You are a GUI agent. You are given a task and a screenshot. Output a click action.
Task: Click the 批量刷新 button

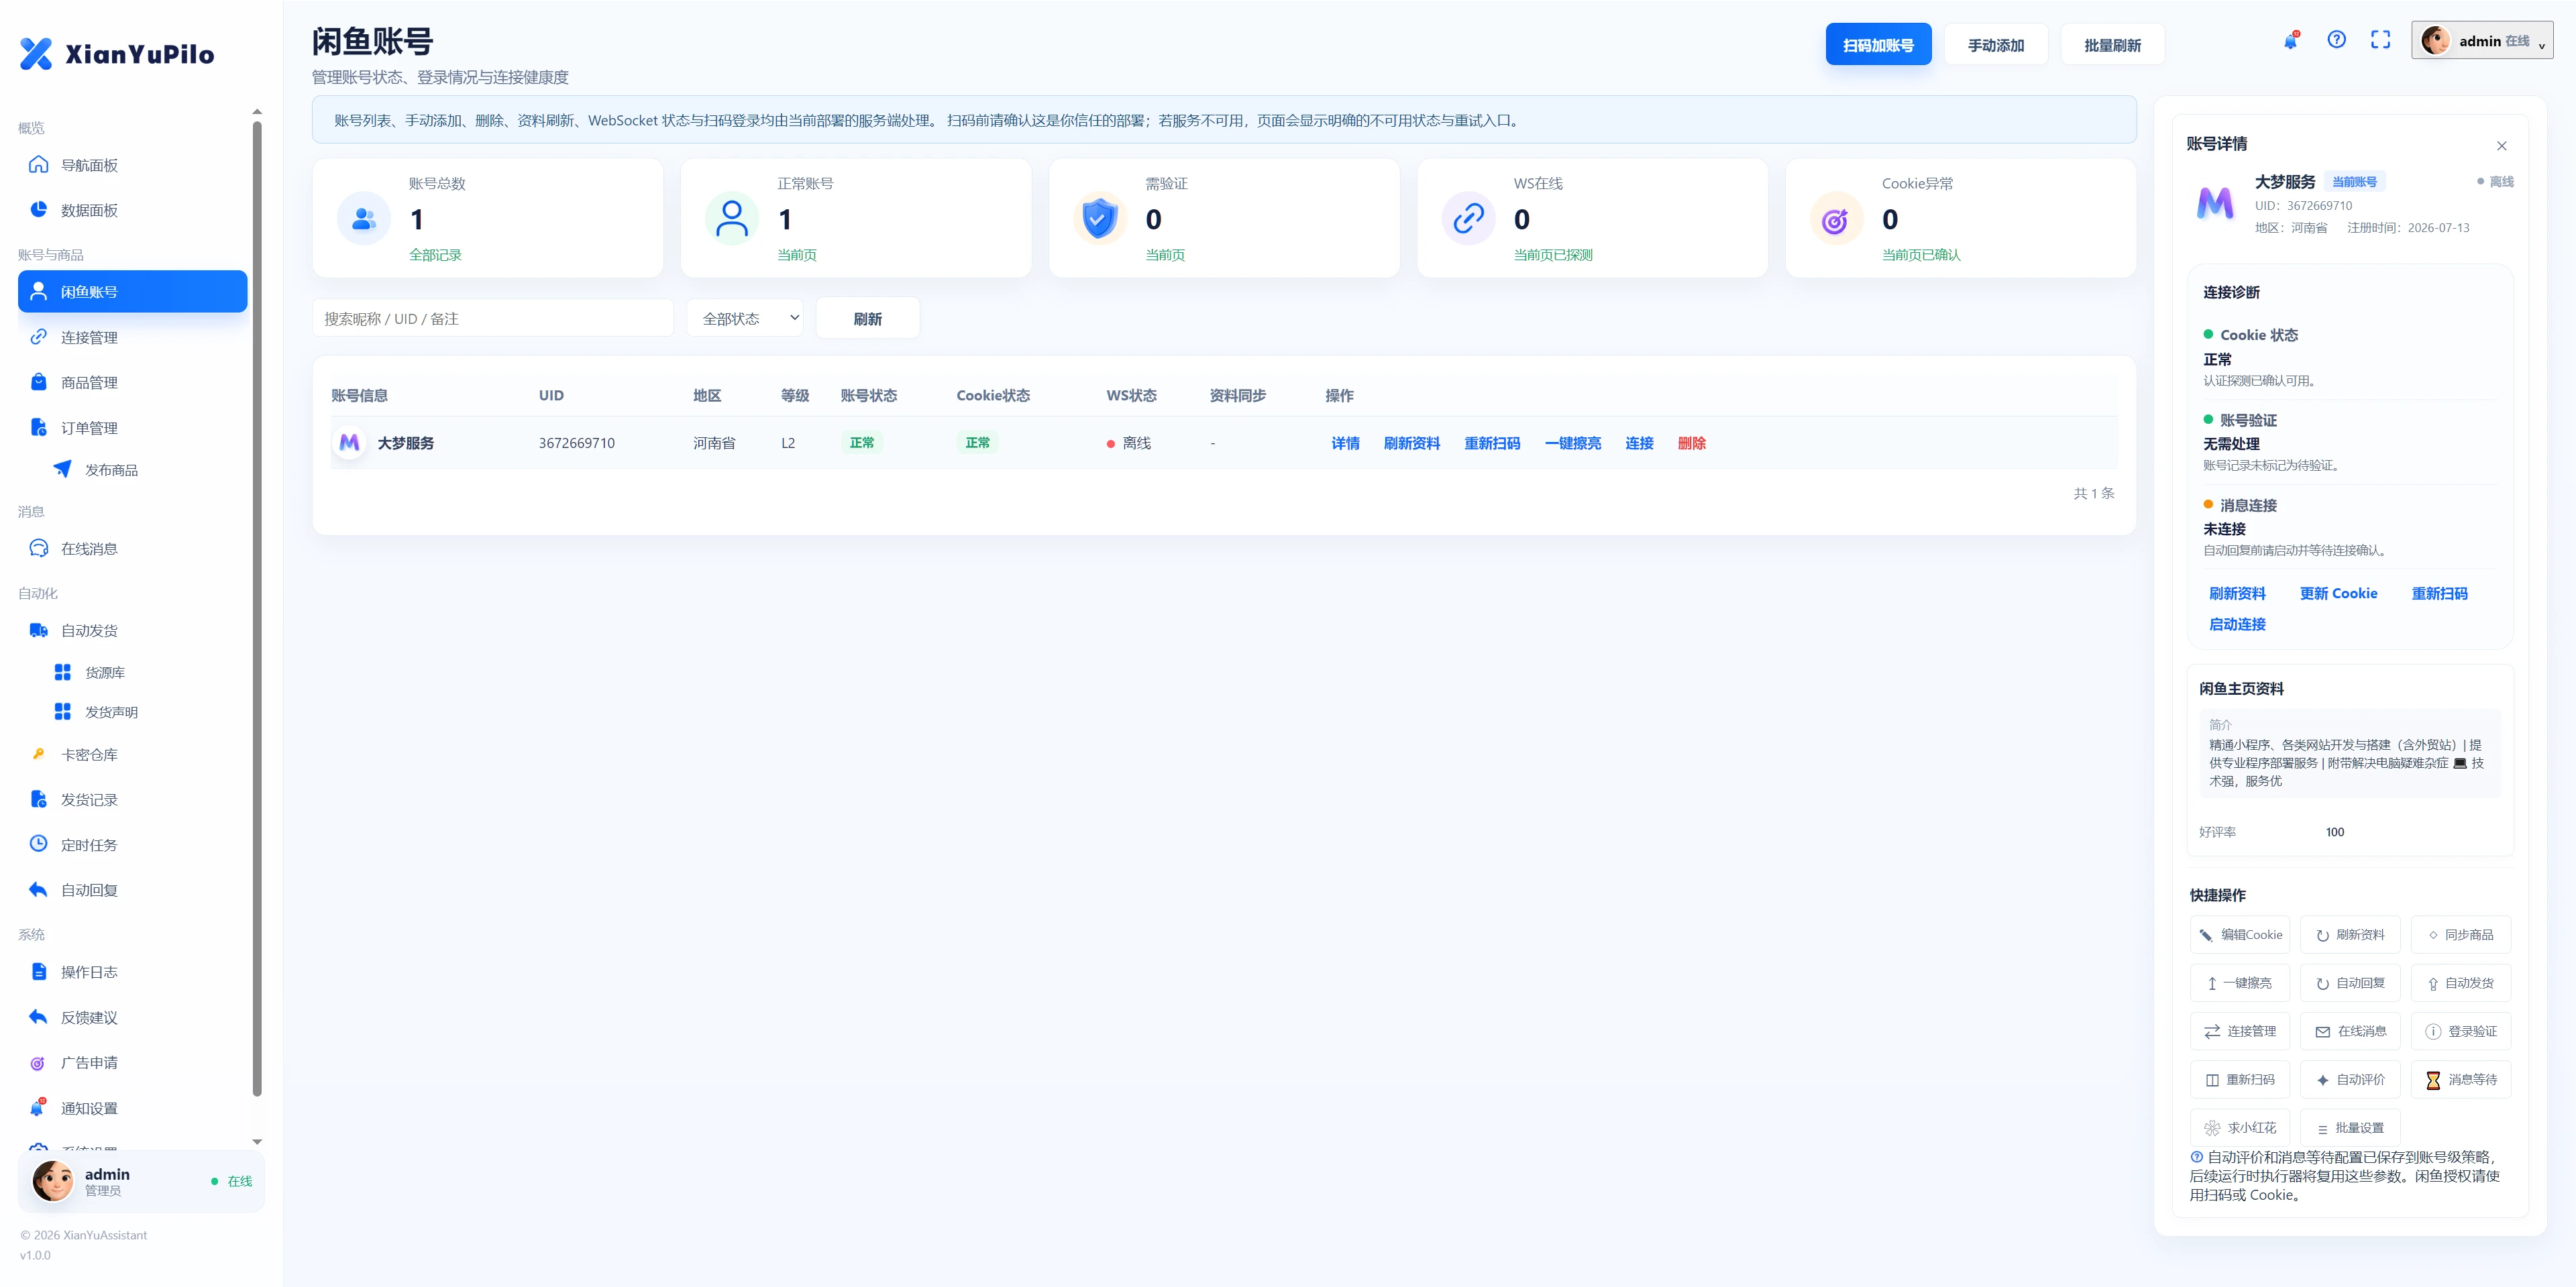click(2112, 45)
